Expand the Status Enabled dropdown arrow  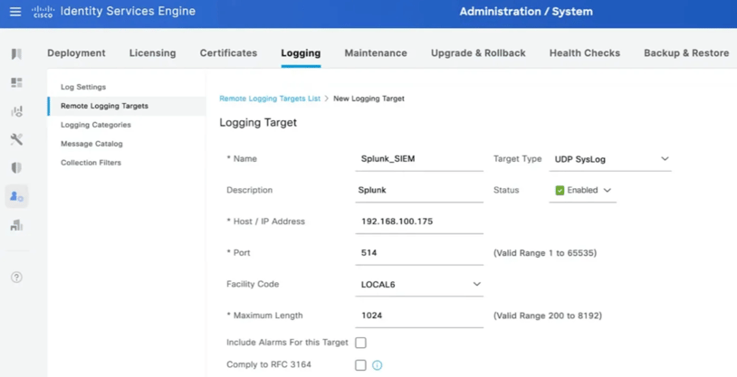(607, 190)
